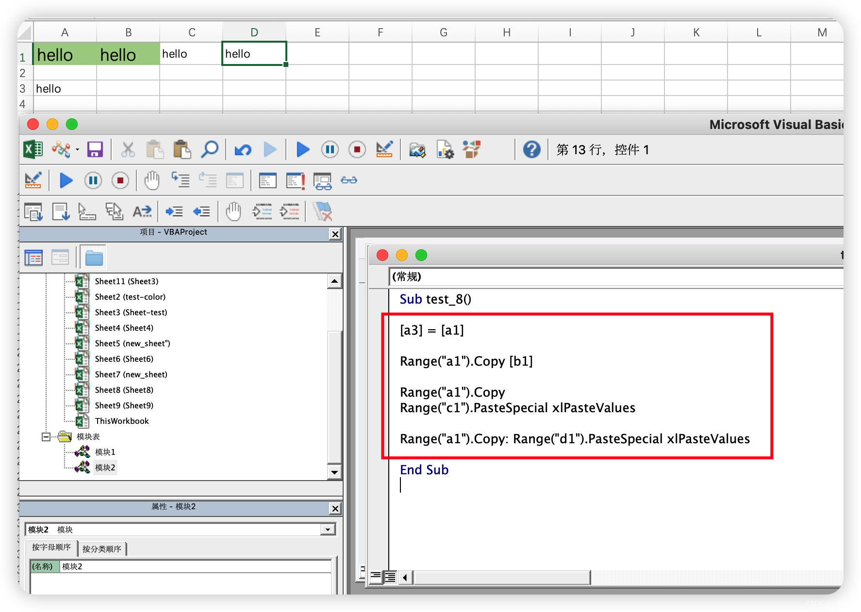Save the project with the floppy disk icon

point(95,149)
